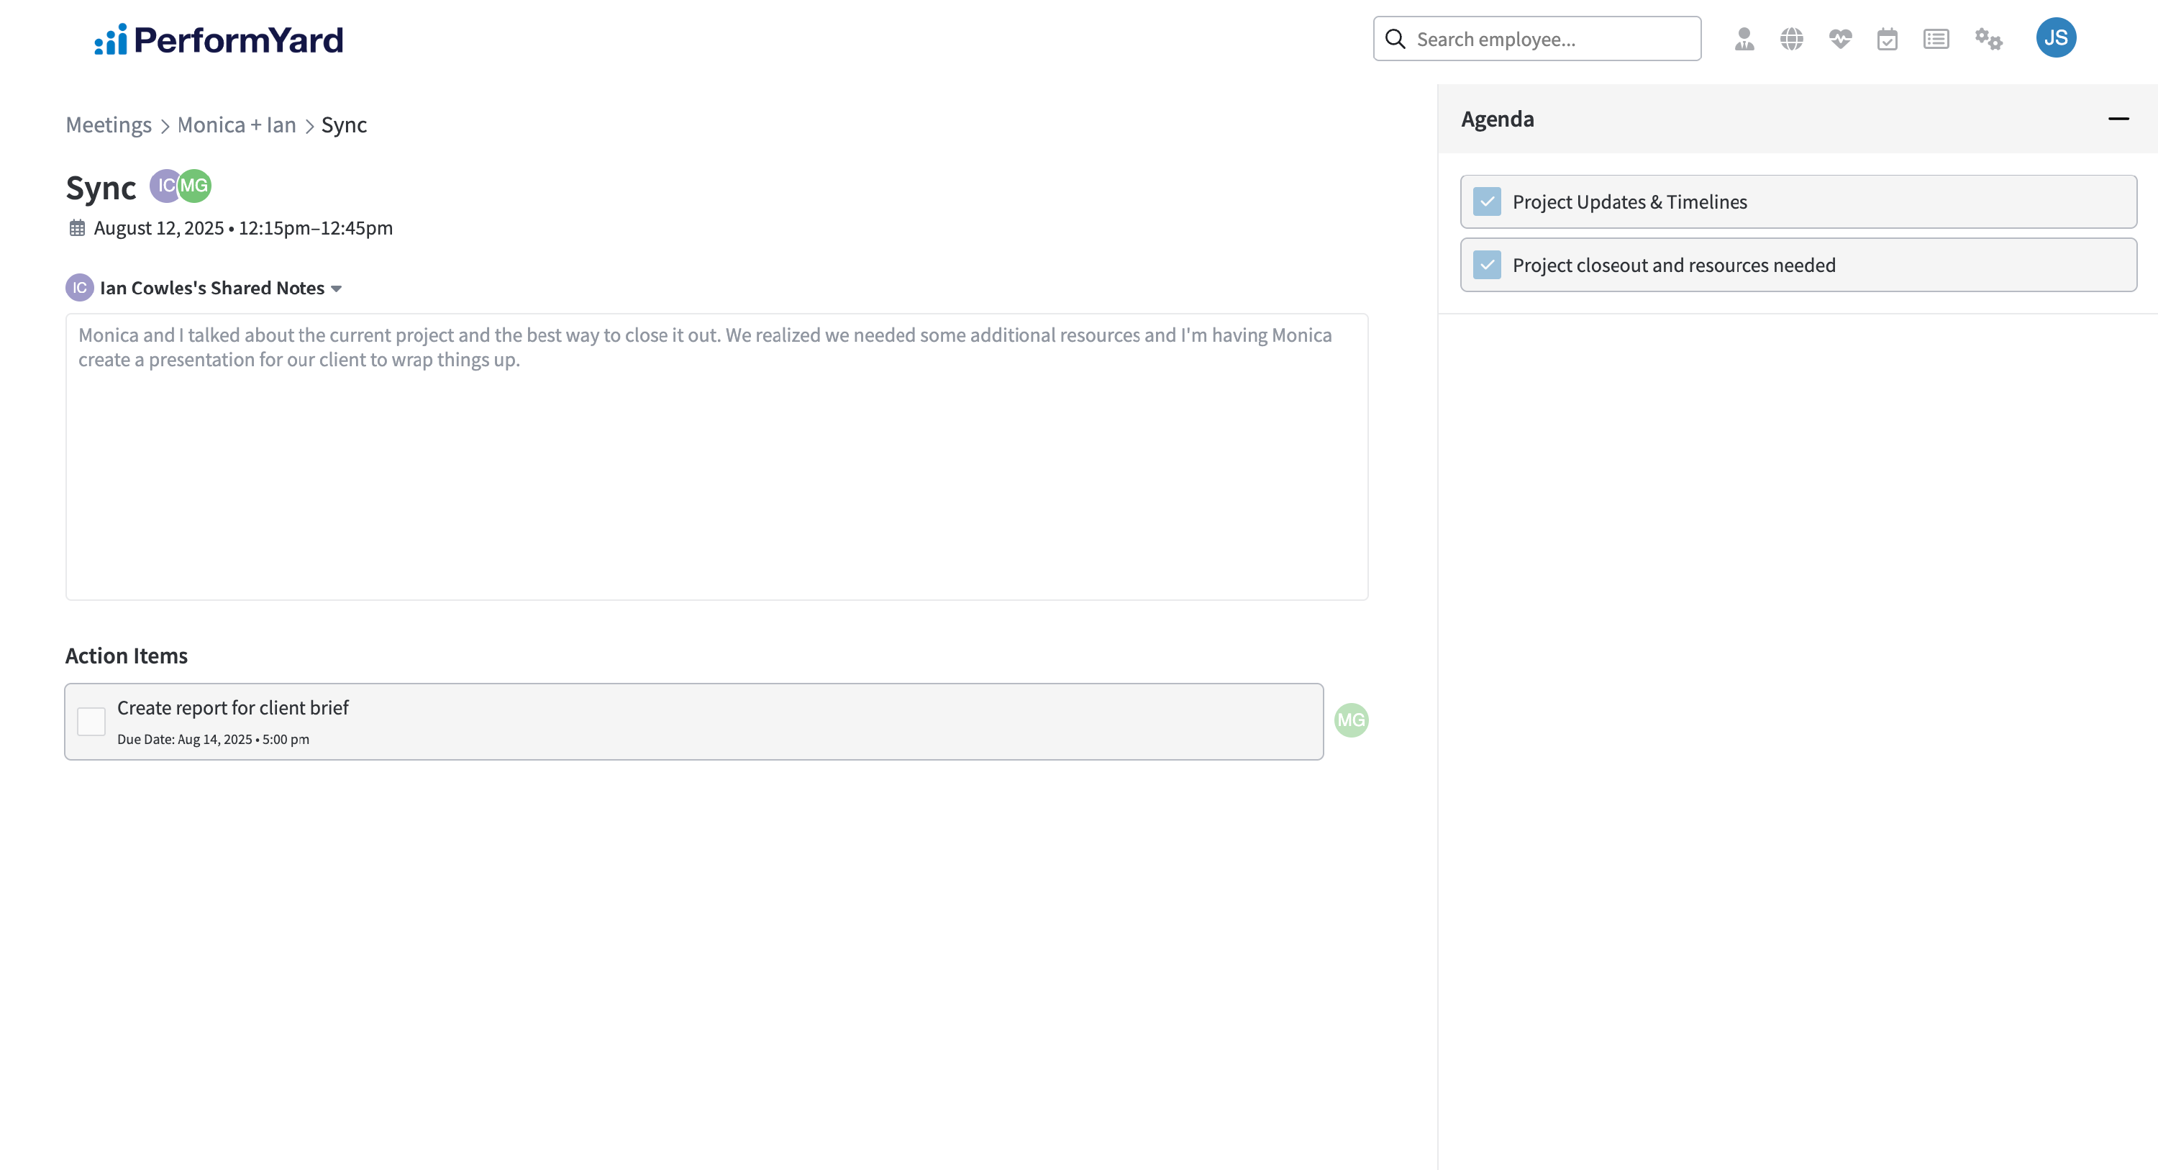2158x1170 pixels.
Task: Open Monica + Ian breadcrumb link
Action: click(x=236, y=125)
